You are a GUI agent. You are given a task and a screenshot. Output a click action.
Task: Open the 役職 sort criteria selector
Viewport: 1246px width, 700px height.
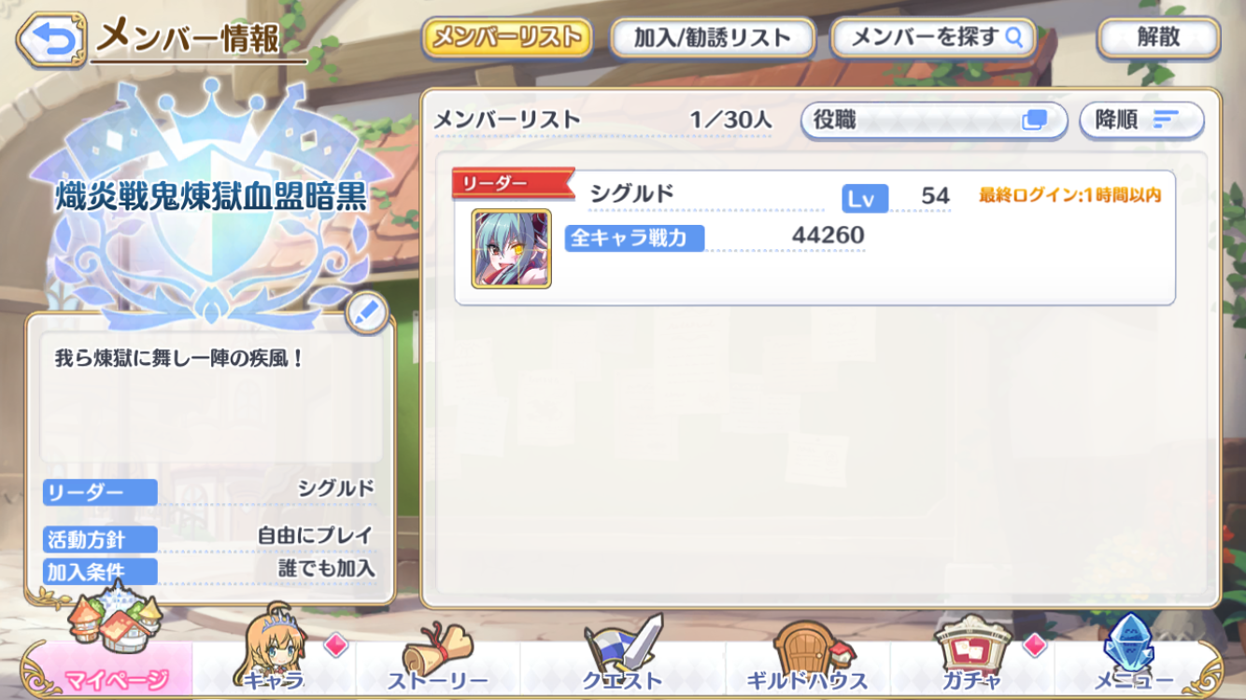coord(934,120)
